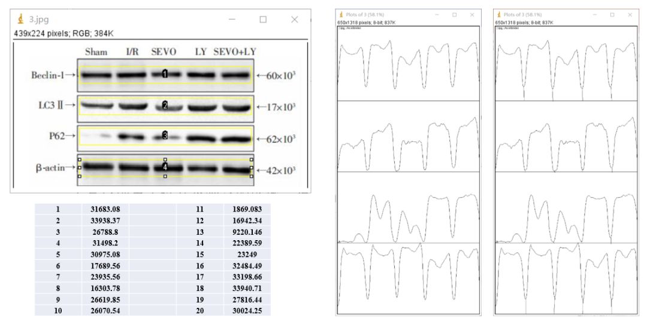Select ROI label 2 on the LC3 II lane
This screenshot has width=647, height=327.
click(165, 105)
